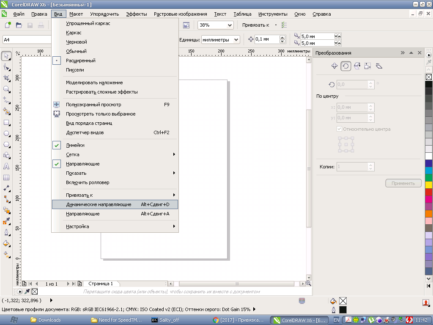
Task: Select the Table tool
Action: (x=6, y=177)
